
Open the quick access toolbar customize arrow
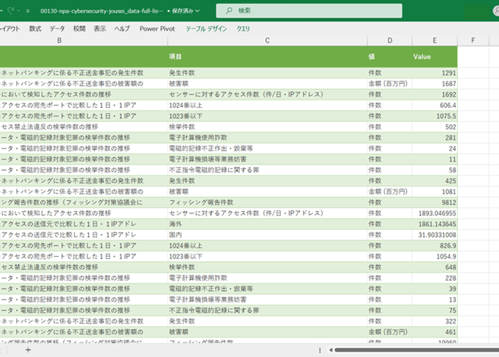[28, 11]
